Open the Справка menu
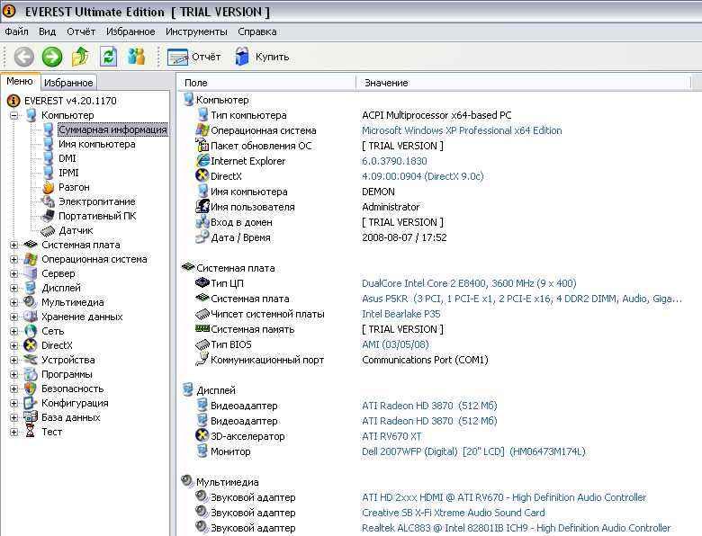 coord(256,31)
